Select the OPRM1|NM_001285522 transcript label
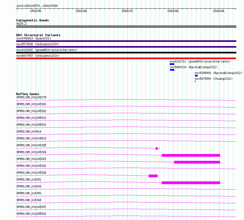 (x=31, y=118)
